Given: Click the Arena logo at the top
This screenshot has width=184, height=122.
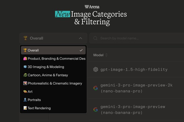Looking at the screenshot, I should [x=92, y=7].
